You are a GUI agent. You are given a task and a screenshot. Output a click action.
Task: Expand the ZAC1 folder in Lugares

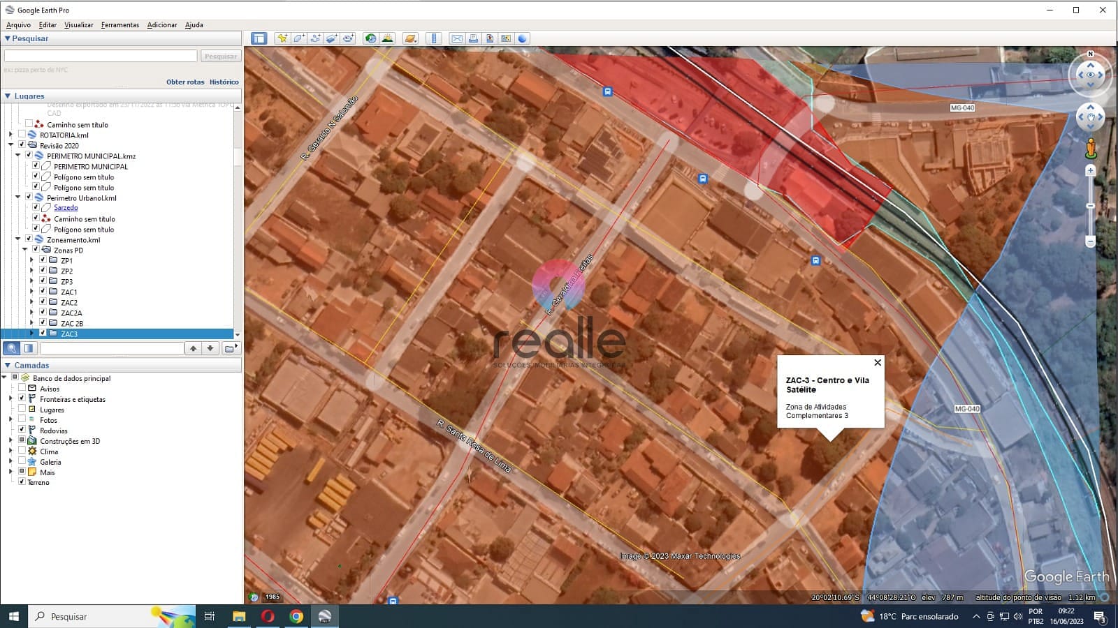(31, 292)
